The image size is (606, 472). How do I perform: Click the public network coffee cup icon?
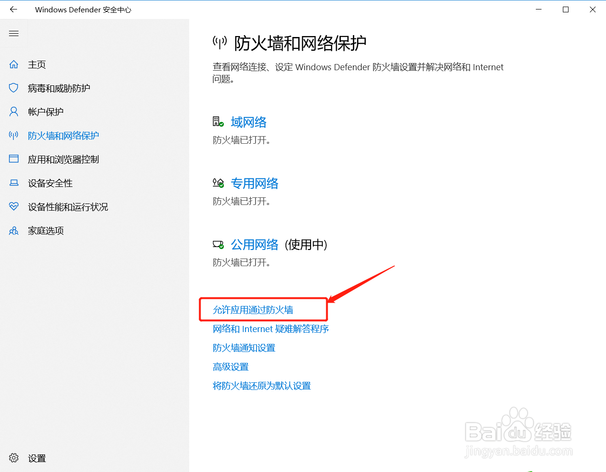tap(218, 244)
